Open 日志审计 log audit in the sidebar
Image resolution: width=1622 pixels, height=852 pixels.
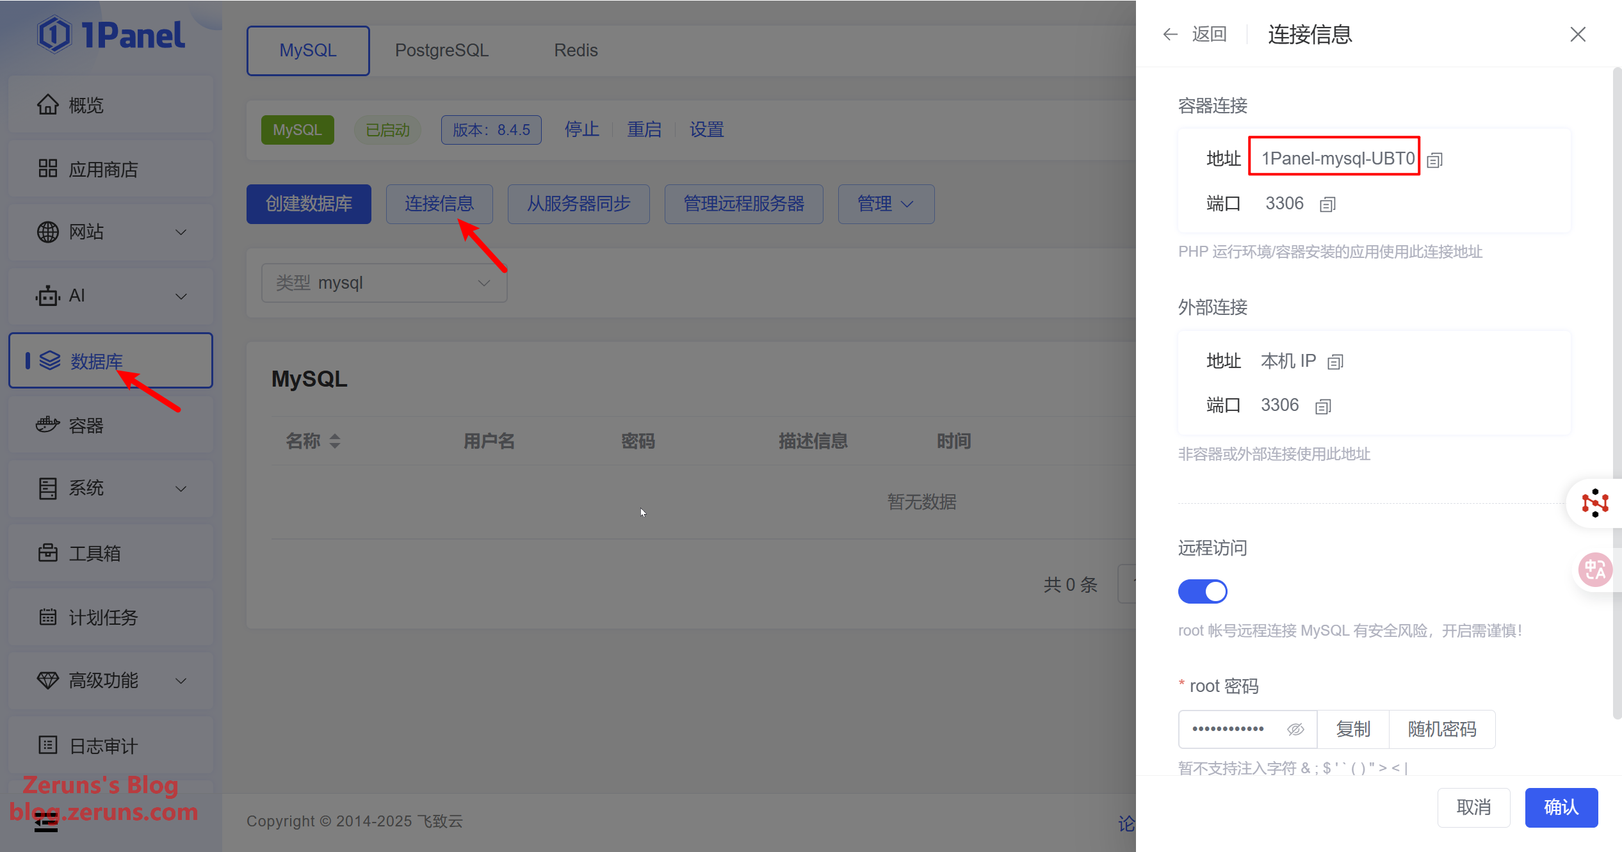111,746
